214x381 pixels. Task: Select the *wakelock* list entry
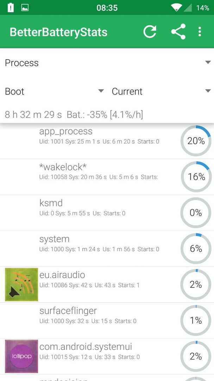tap(107, 177)
